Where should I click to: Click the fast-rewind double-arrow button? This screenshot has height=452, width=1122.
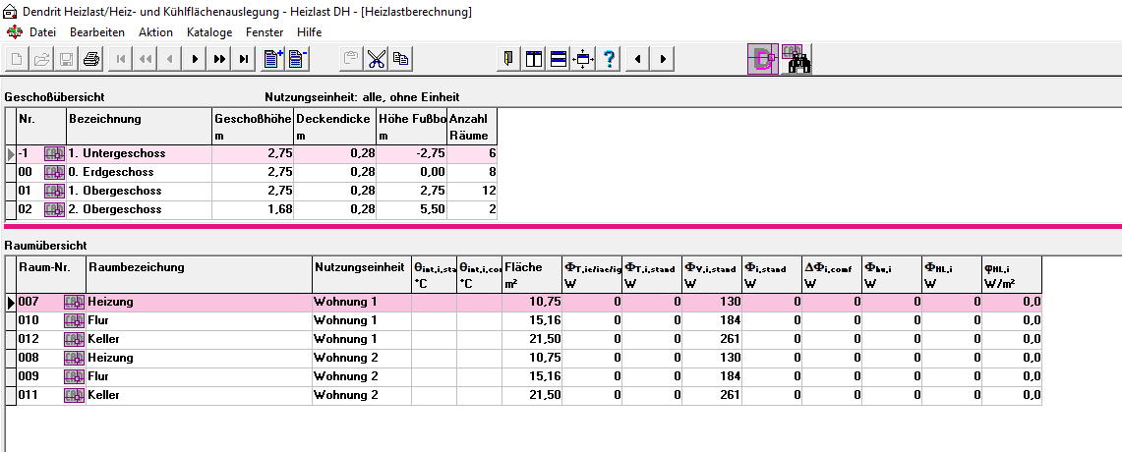pyautogui.click(x=146, y=59)
